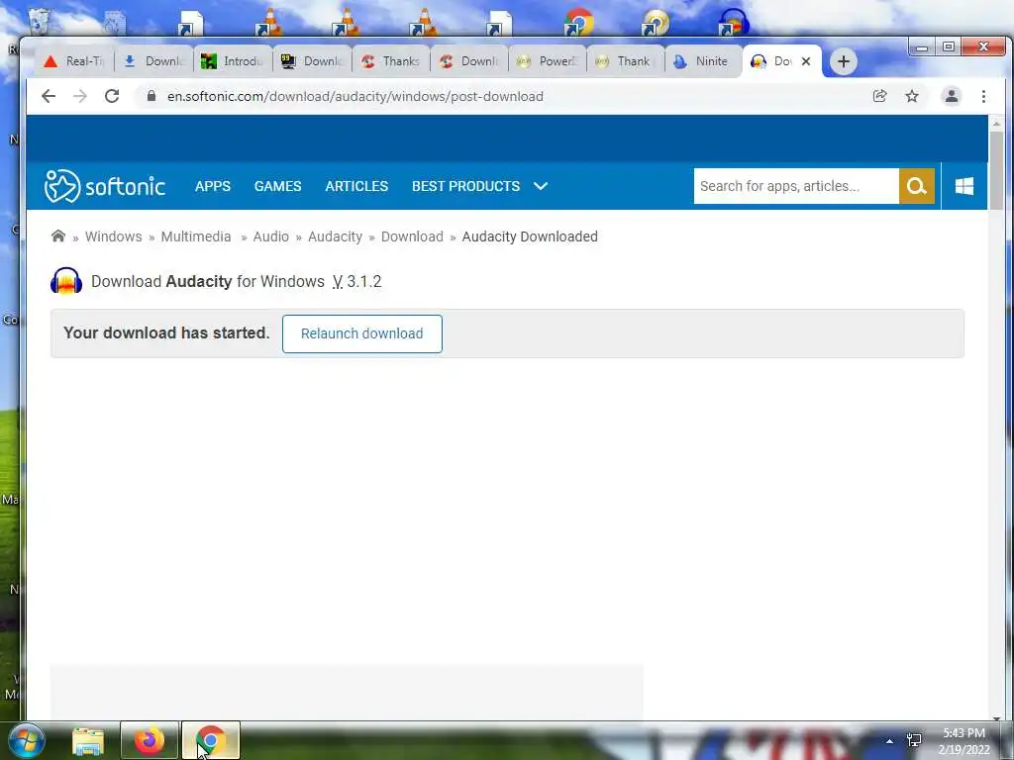Click the scrollbar up arrow
Image resolution: width=1014 pixels, height=760 pixels.
(x=996, y=123)
